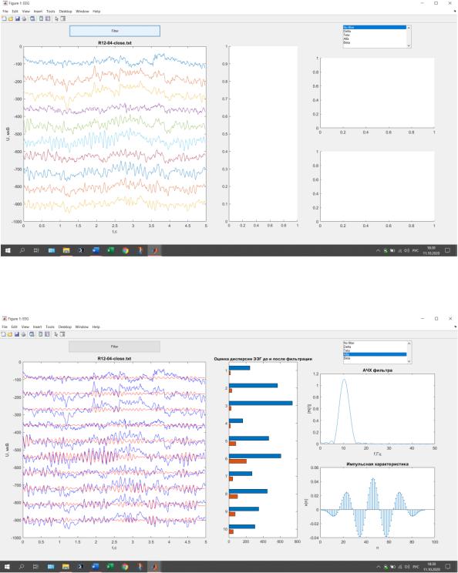Click Open File icon in lower window toolbar

10,334
